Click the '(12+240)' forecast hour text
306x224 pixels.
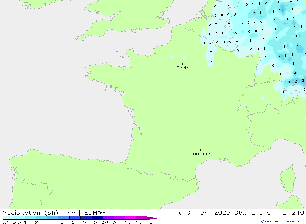pyautogui.click(x=290, y=213)
